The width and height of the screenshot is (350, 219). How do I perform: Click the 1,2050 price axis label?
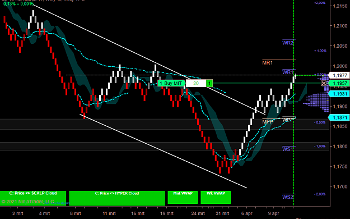click(x=340, y=46)
